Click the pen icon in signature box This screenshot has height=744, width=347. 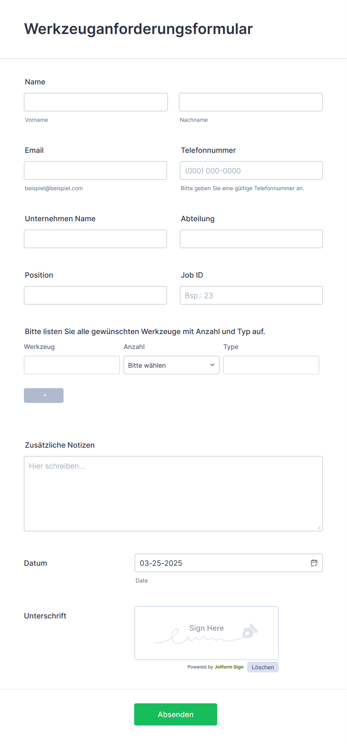click(250, 631)
